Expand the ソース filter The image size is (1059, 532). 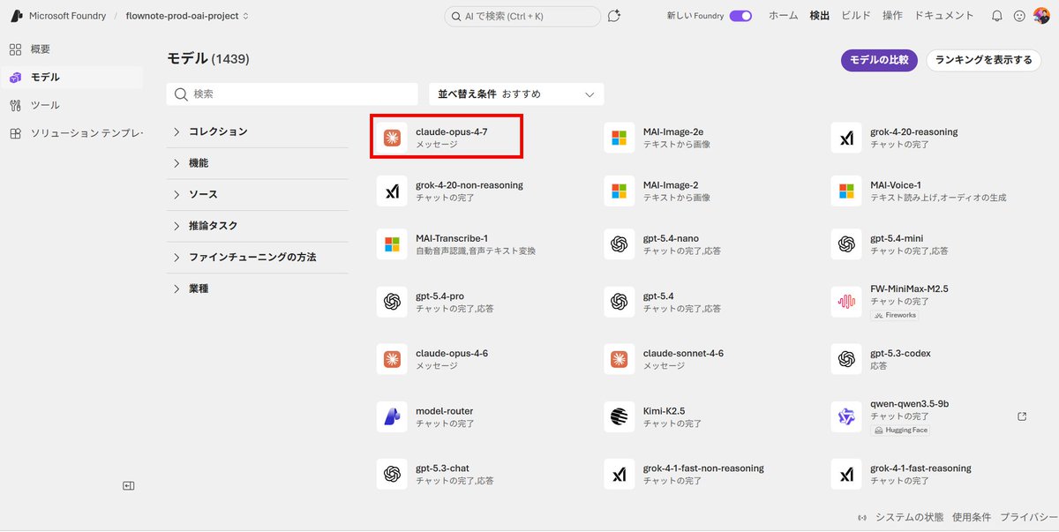click(x=258, y=194)
